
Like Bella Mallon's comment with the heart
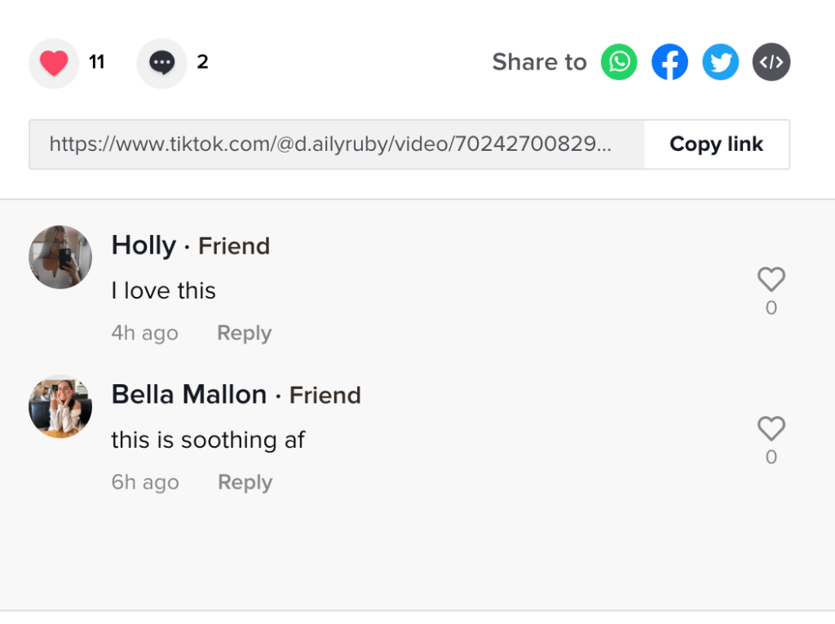pyautogui.click(x=771, y=429)
